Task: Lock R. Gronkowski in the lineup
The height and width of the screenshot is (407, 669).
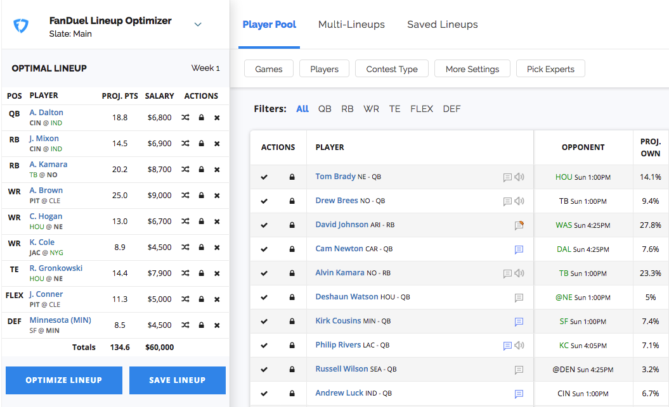Action: coord(202,273)
